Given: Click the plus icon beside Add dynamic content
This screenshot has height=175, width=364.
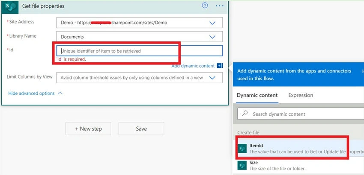Looking at the screenshot, I should [x=220, y=66].
